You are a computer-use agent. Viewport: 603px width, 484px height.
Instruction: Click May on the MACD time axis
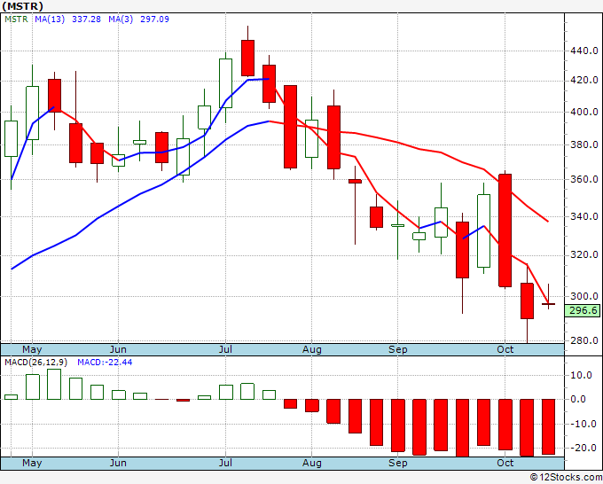pos(32,463)
